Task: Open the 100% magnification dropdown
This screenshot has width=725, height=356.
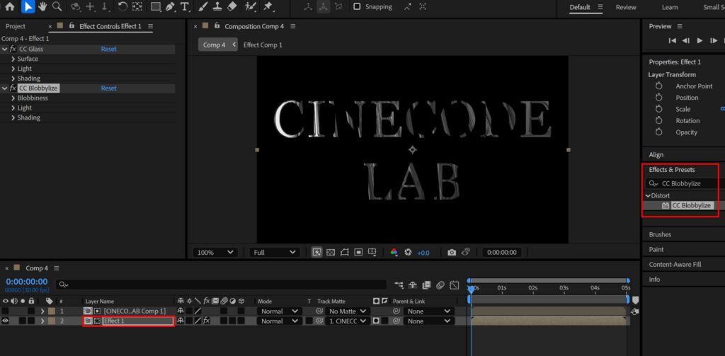Action: tap(215, 253)
